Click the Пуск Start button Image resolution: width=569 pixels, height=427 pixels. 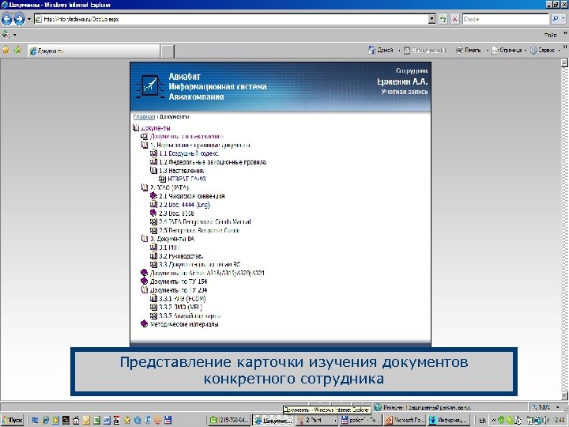point(12,420)
